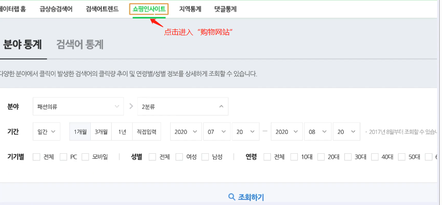Open end month 08 dropdown
The image size is (442, 205).
(x=318, y=132)
